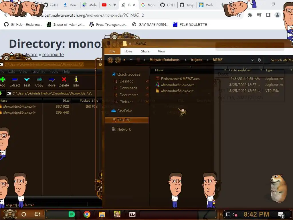This screenshot has height=220, width=293.
Task: Open Task View on taskbar
Action: [37, 214]
